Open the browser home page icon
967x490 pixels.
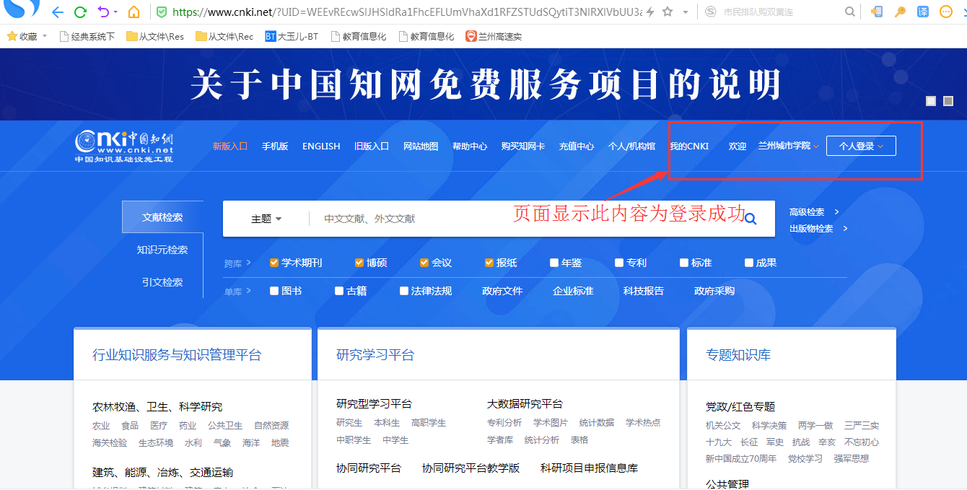click(134, 12)
